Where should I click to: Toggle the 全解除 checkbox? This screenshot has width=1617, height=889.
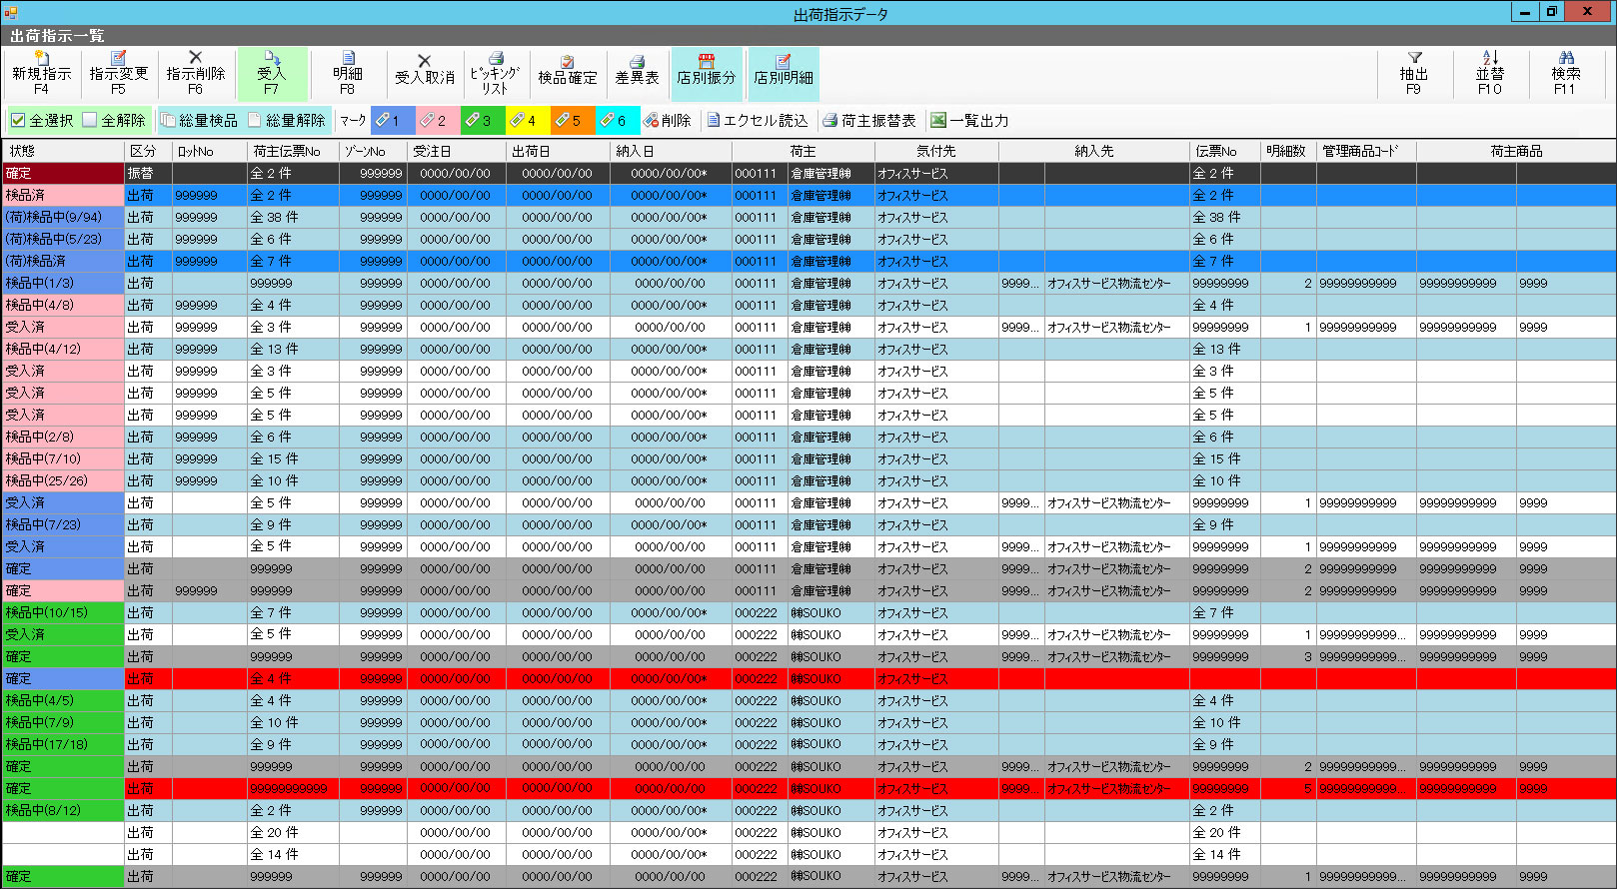(90, 121)
